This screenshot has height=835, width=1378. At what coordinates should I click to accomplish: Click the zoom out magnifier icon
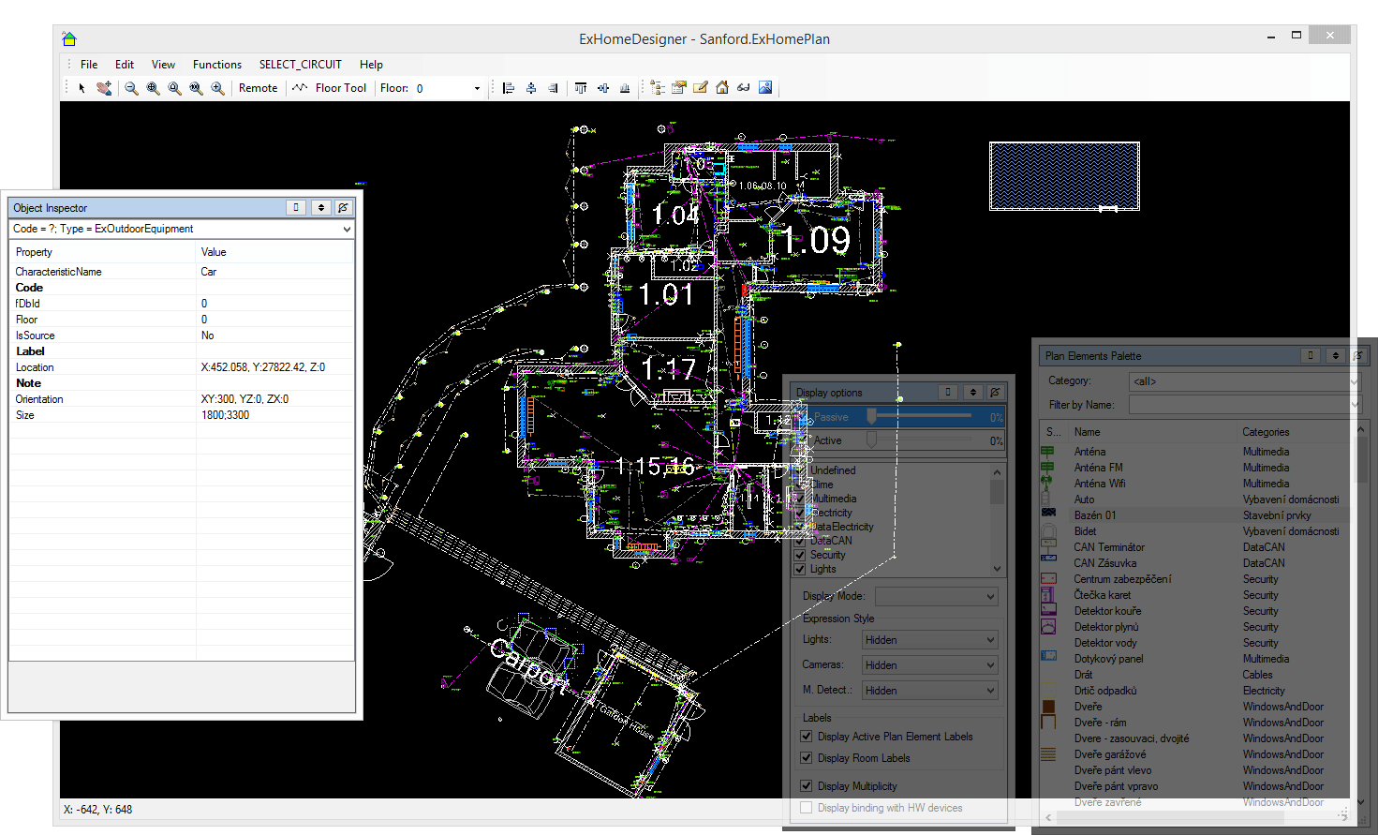[x=131, y=88]
